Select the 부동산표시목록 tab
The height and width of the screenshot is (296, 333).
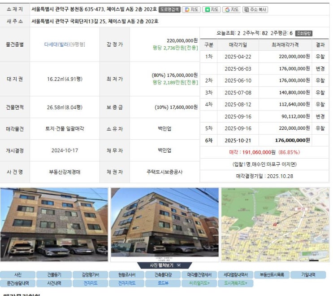click(x=272, y=275)
